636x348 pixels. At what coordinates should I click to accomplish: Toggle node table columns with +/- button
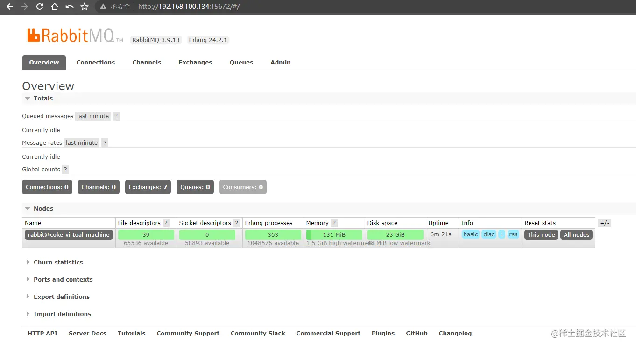[x=604, y=223]
